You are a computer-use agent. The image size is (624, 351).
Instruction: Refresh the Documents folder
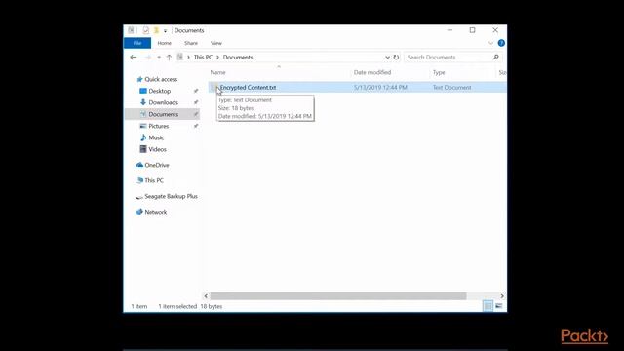[396, 58]
